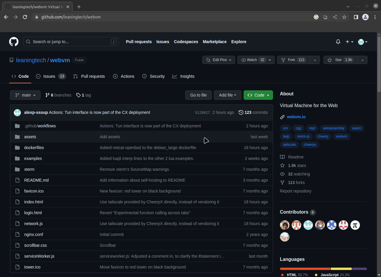Click the install app icon in address bar
The image size is (381, 277).
326,17
